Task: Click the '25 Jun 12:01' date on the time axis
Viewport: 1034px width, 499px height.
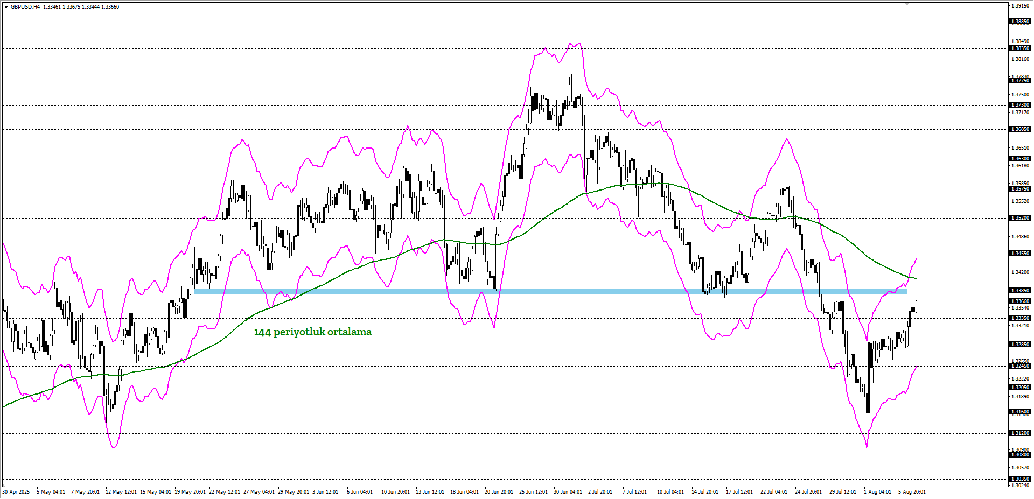Action: (533, 492)
